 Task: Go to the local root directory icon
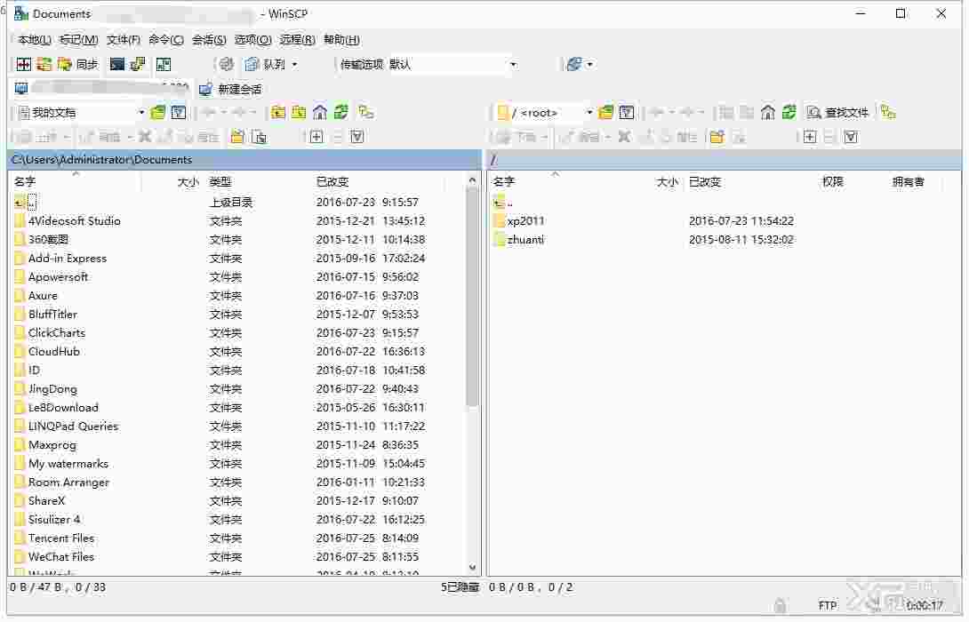pos(299,113)
